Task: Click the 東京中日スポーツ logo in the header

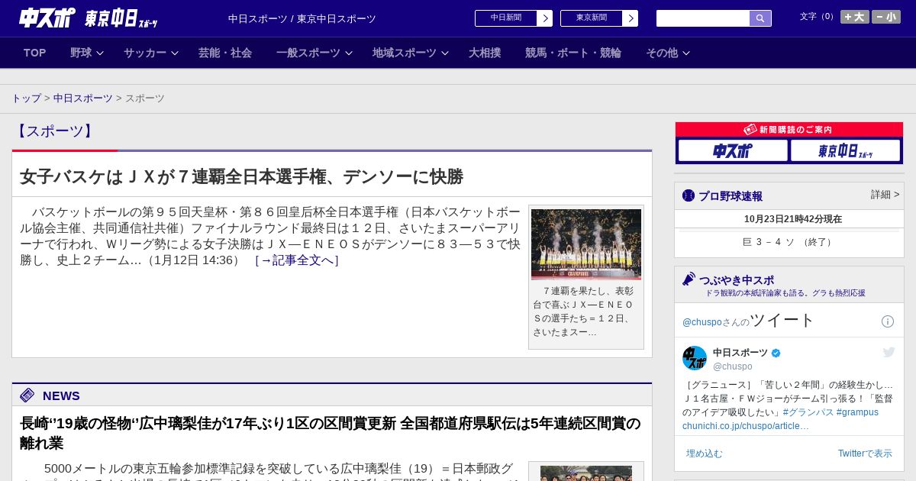Action: [121, 19]
